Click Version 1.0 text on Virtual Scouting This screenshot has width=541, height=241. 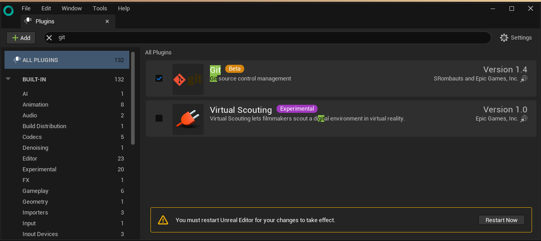point(505,110)
